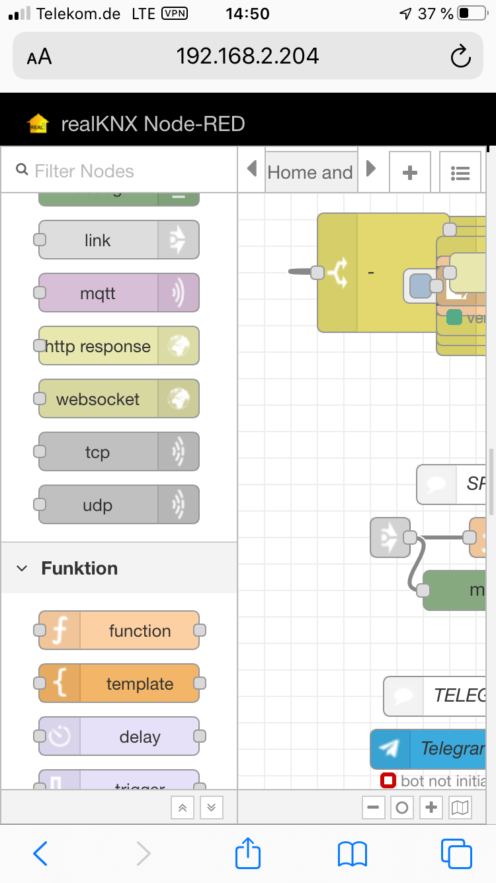Open the Safari share sheet

[248, 853]
